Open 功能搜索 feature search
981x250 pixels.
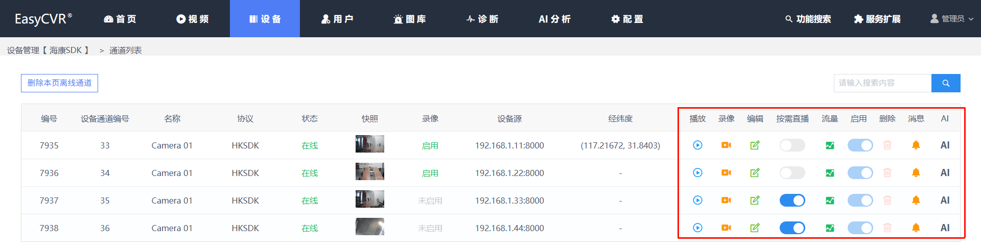[808, 19]
